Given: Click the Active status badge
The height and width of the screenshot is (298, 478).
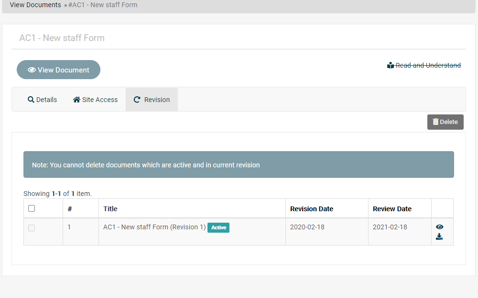Looking at the screenshot, I should coord(218,227).
